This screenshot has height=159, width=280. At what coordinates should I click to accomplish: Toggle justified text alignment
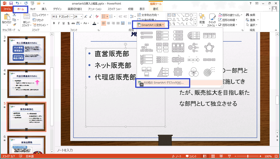point(118,23)
